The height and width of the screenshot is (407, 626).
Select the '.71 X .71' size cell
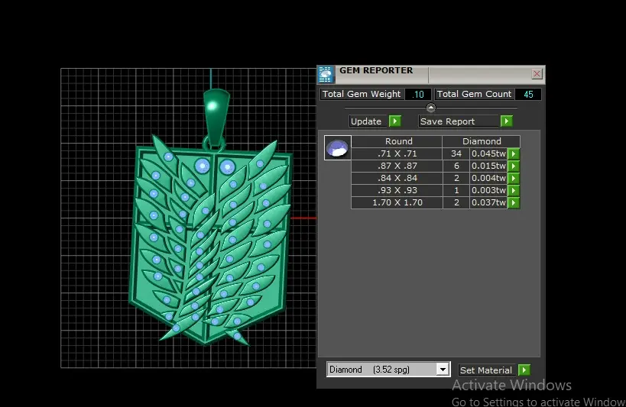397,153
